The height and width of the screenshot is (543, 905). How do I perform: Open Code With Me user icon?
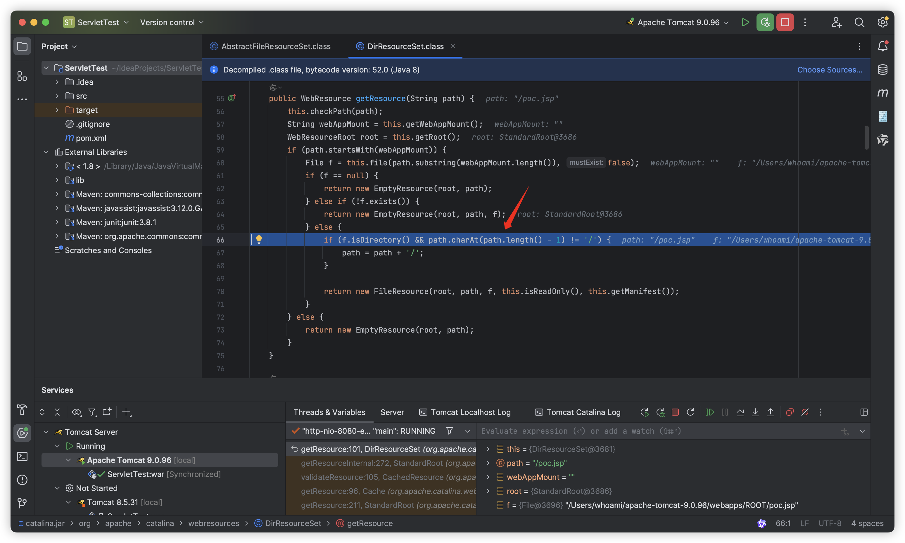point(836,22)
